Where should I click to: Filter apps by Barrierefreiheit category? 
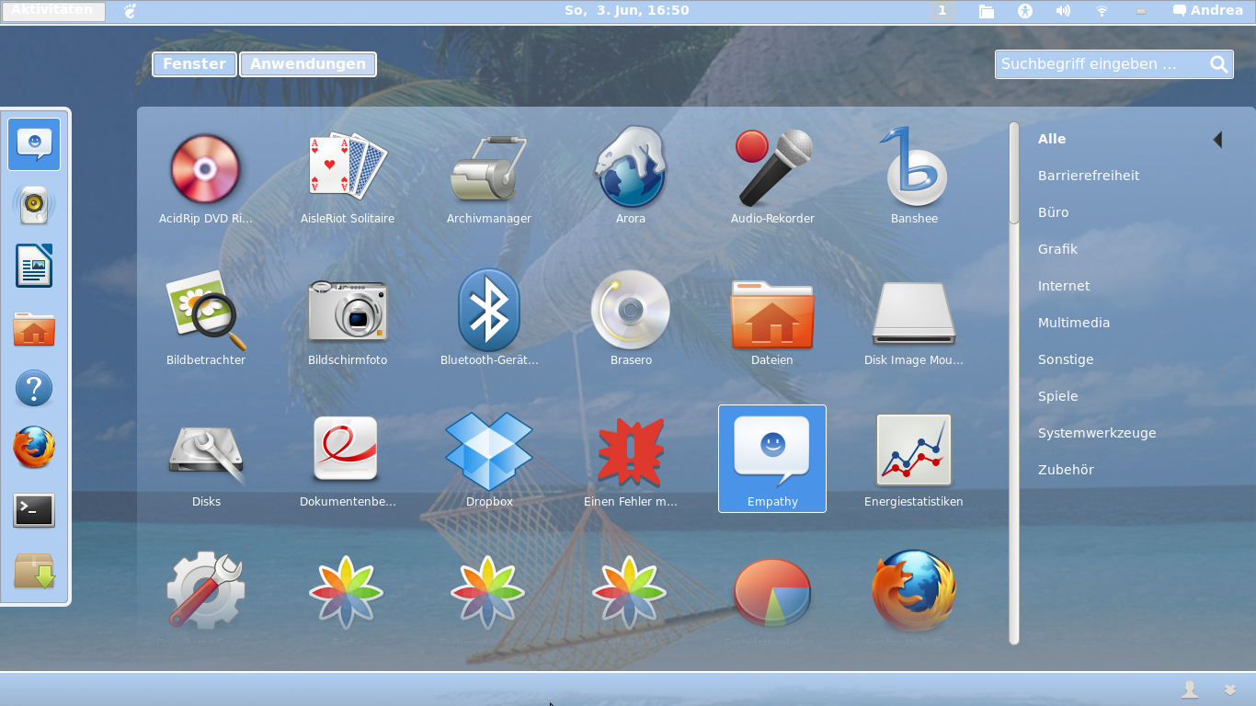click(x=1089, y=176)
